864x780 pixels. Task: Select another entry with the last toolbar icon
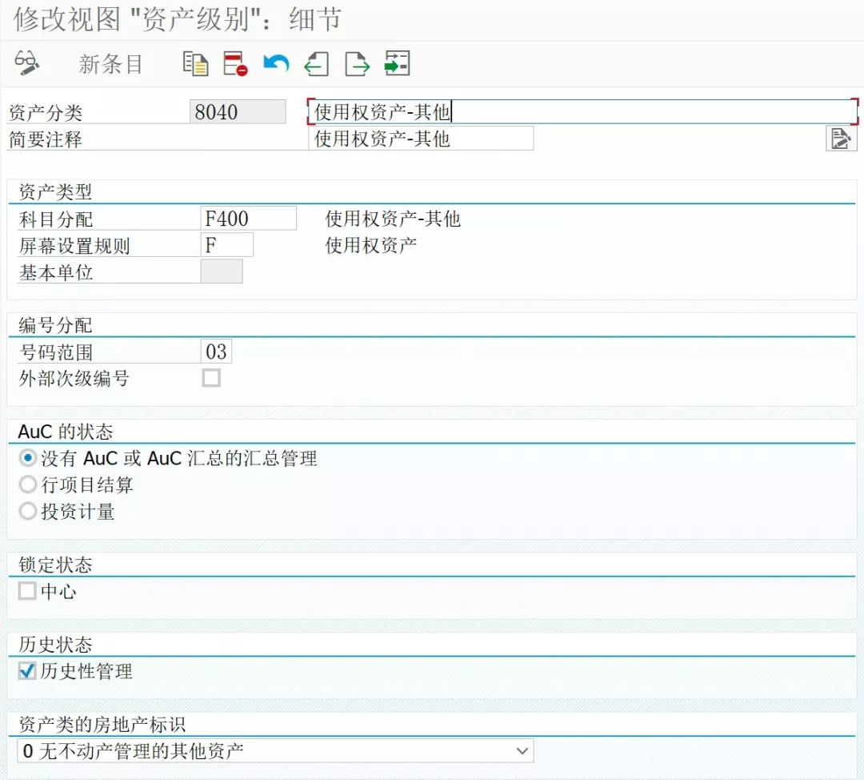[x=397, y=62]
